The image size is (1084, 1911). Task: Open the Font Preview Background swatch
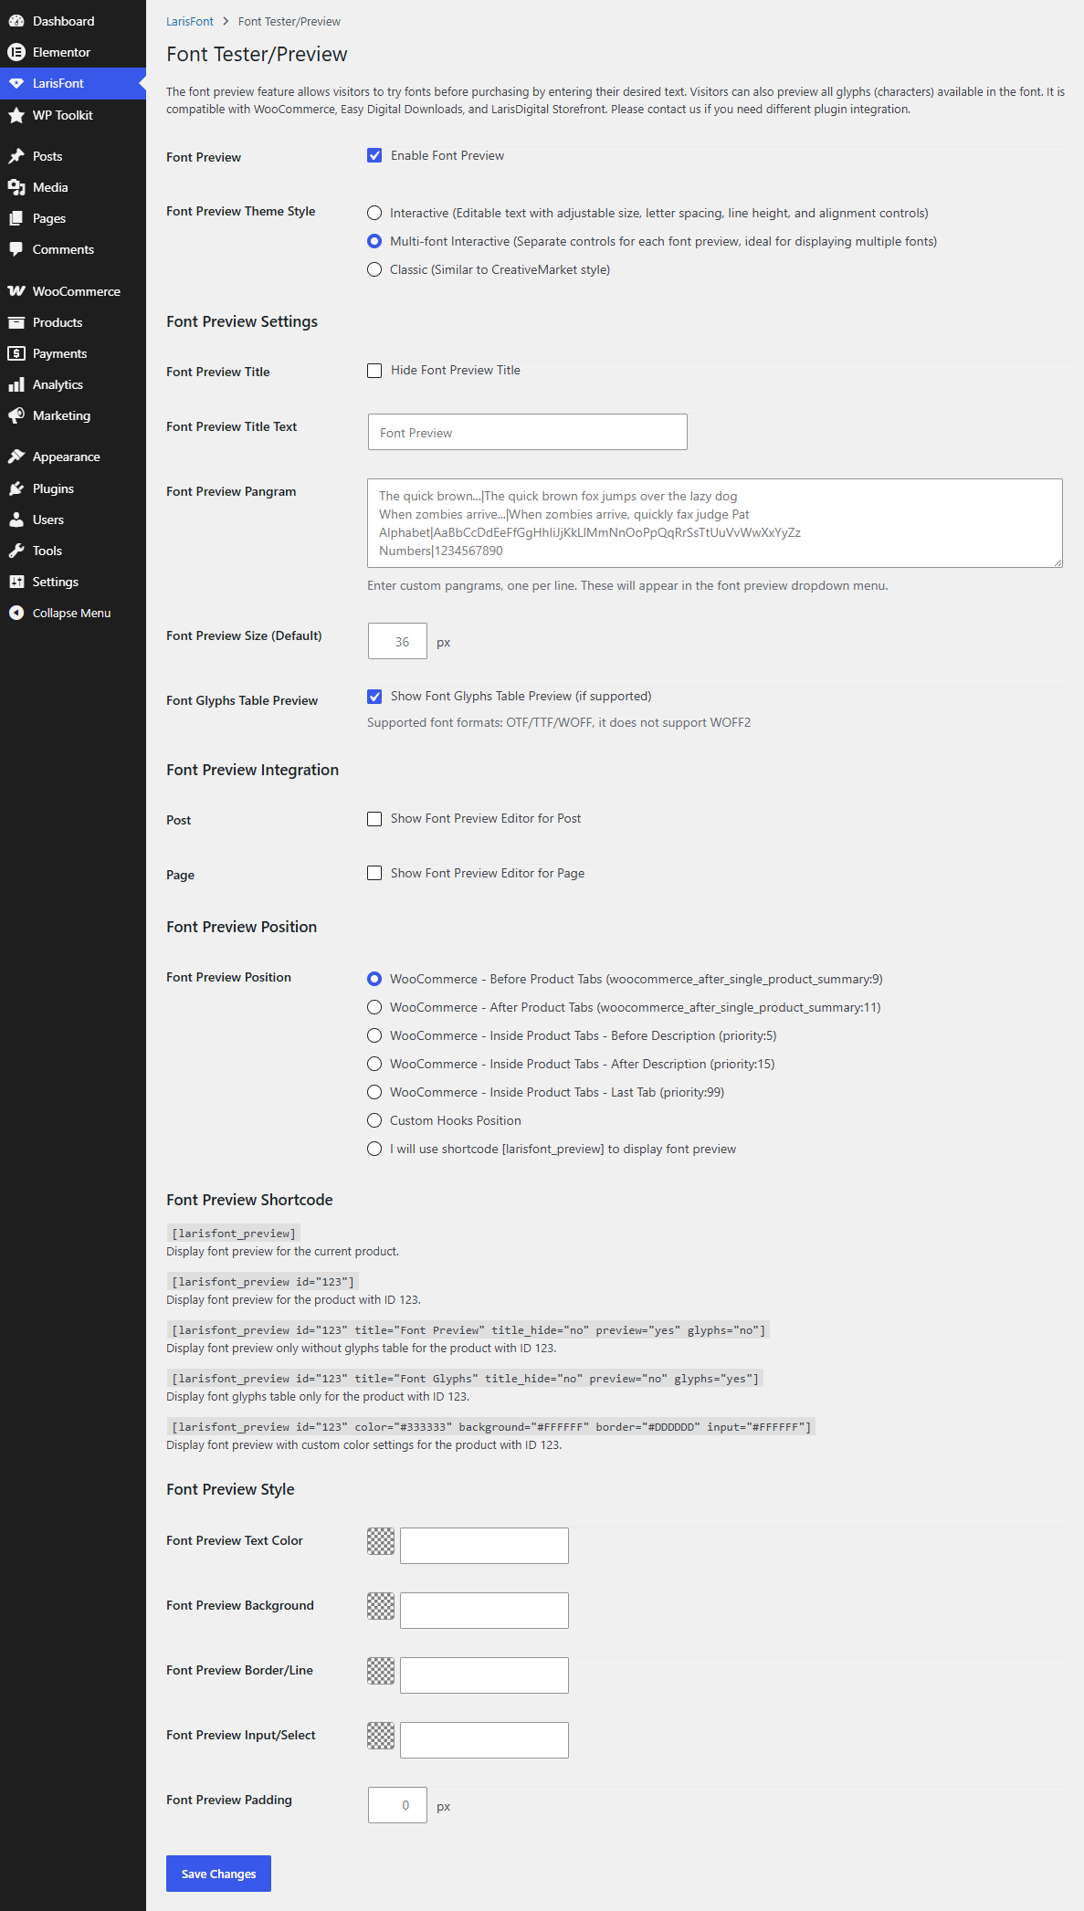pyautogui.click(x=381, y=1606)
